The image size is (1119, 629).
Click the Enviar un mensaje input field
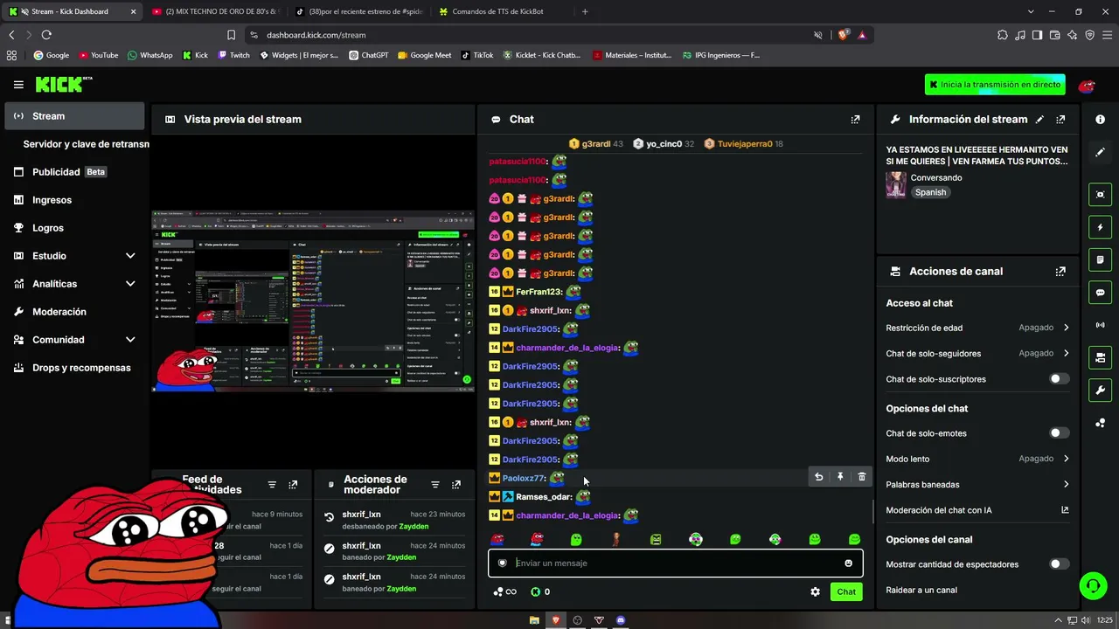(x=675, y=563)
